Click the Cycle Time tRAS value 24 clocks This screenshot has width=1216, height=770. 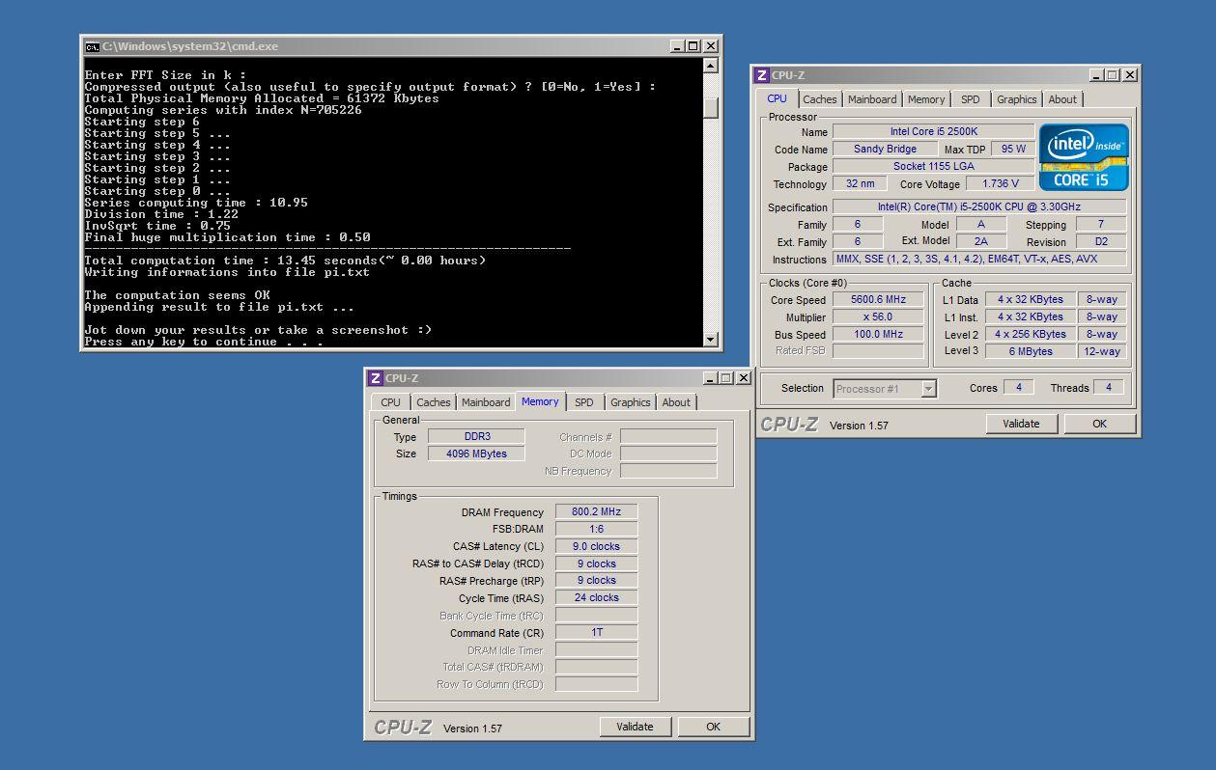point(596,598)
